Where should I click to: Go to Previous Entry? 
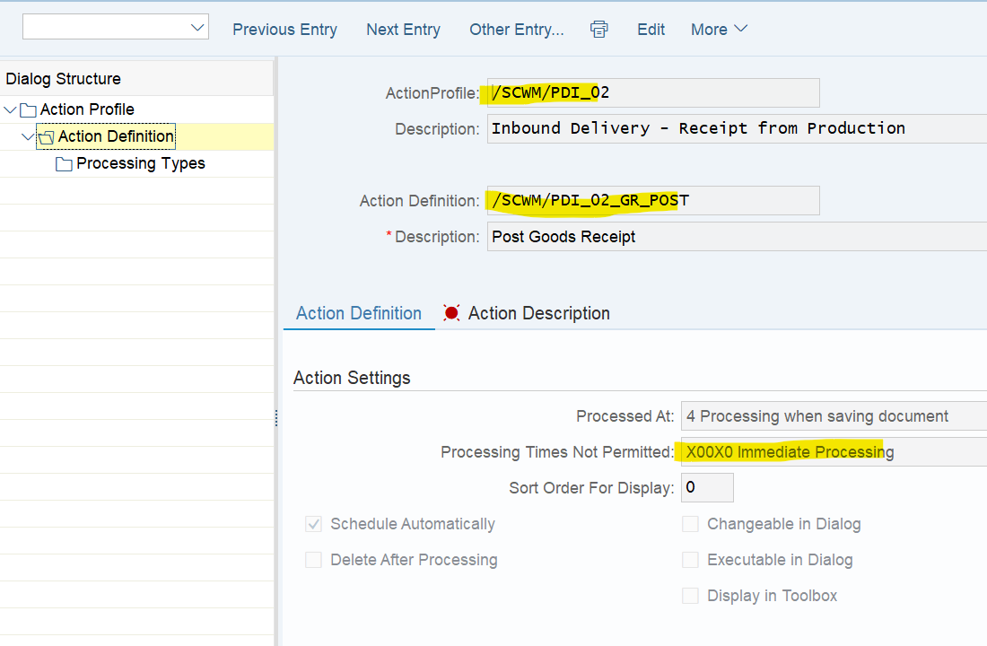[x=284, y=30]
